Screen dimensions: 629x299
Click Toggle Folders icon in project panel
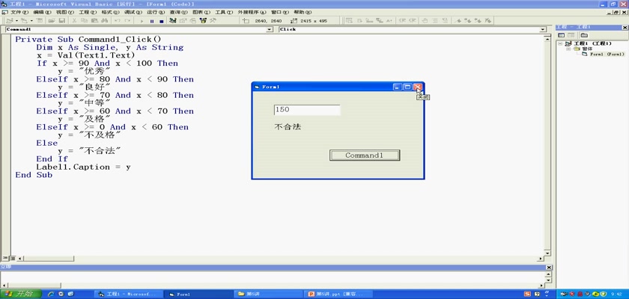click(x=583, y=35)
